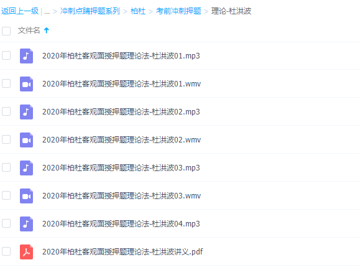This screenshot has width=360, height=270.
Task: Click 返回上一级 to go back
Action: click(20, 11)
